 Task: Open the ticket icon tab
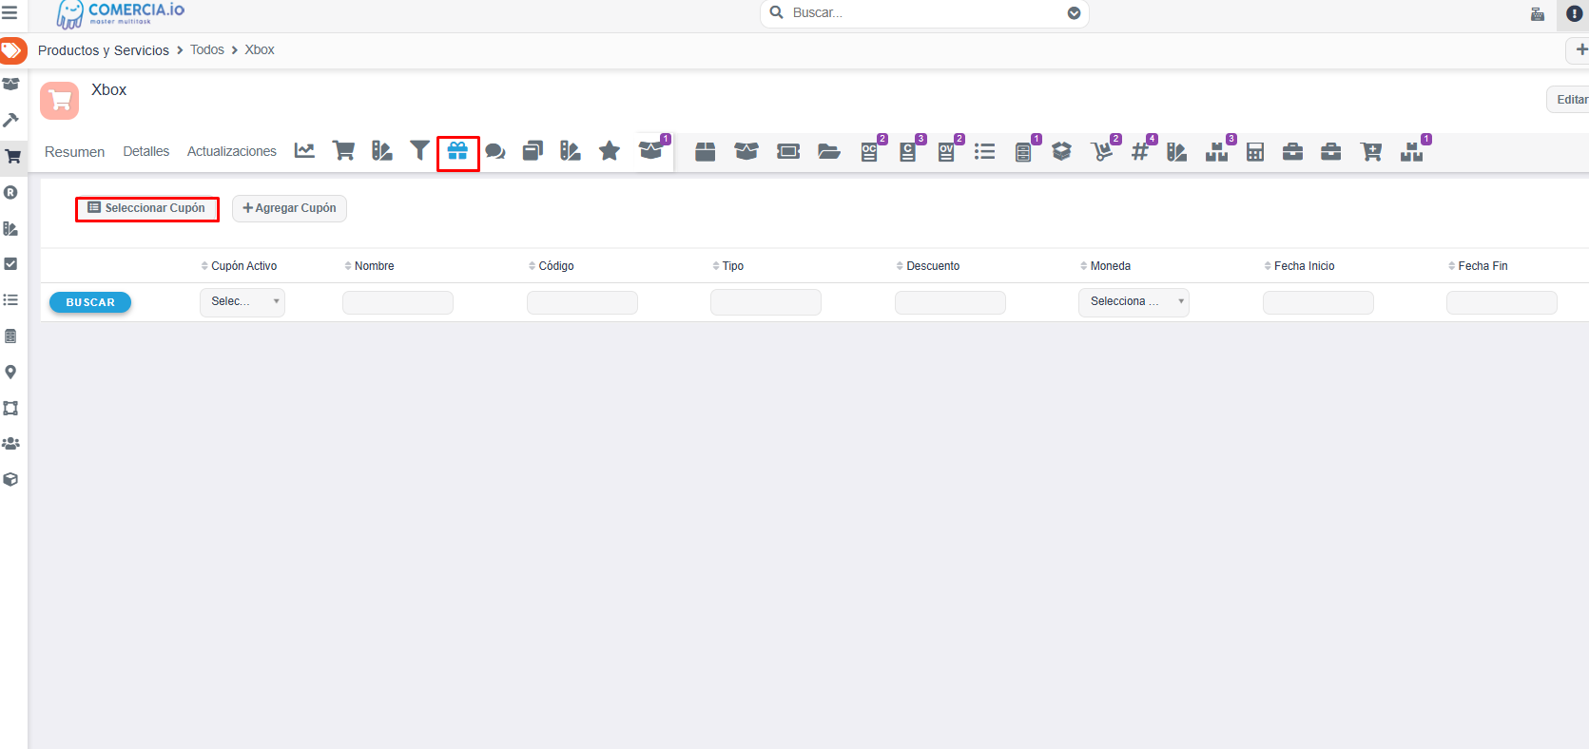[x=788, y=151]
